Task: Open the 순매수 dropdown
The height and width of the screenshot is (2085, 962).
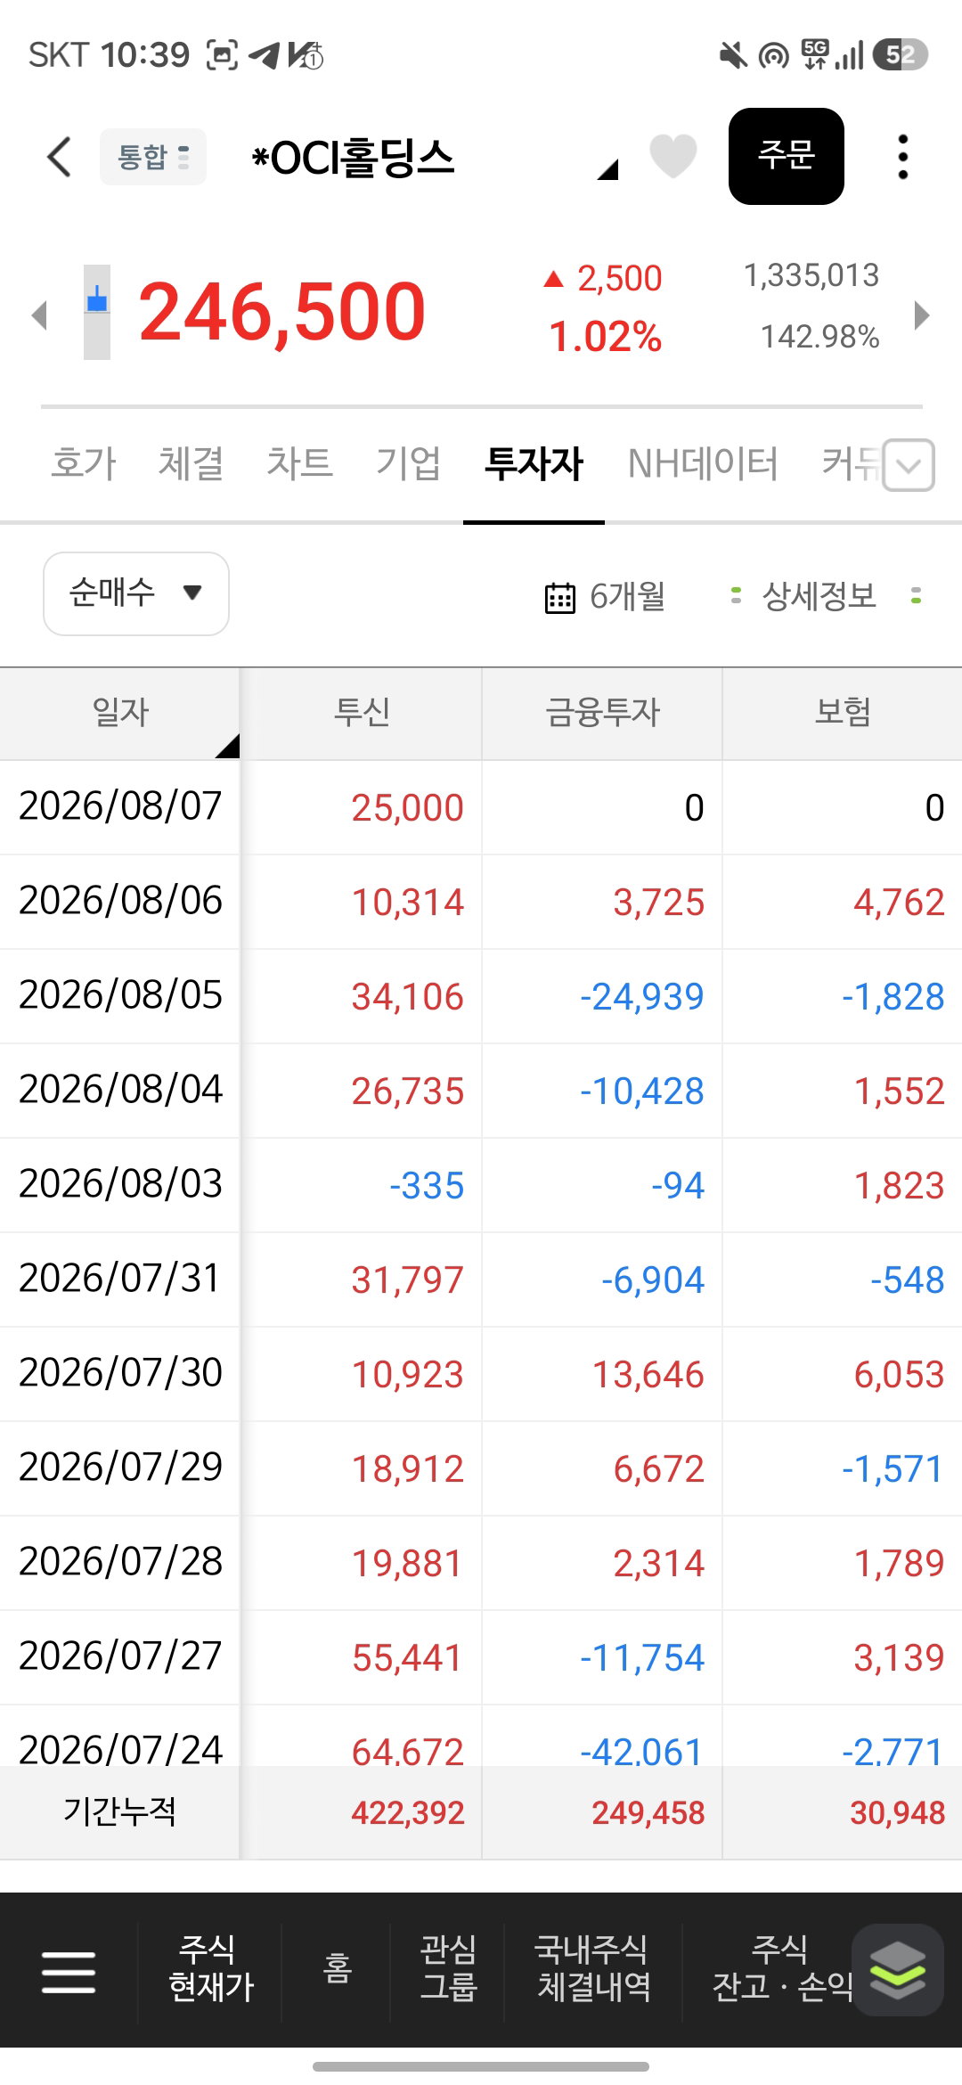Action: pos(136,593)
